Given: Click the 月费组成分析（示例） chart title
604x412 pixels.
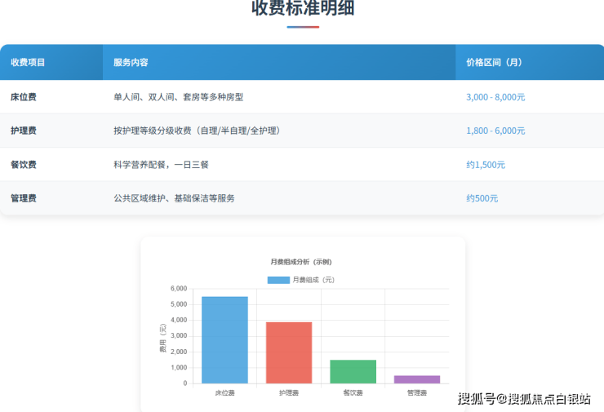Looking at the screenshot, I should 301,262.
